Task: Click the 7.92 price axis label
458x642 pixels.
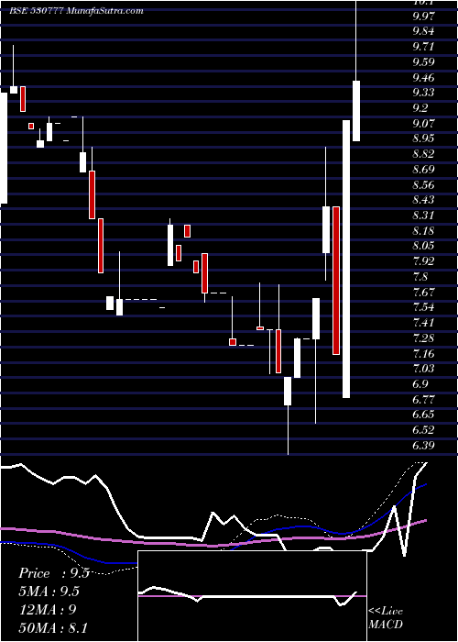Action: click(423, 261)
